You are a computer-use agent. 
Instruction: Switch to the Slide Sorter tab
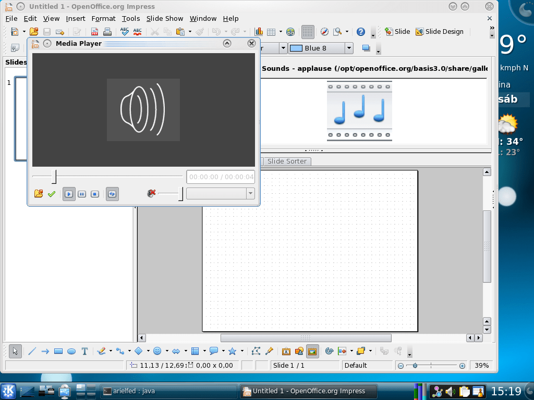pyautogui.click(x=287, y=161)
